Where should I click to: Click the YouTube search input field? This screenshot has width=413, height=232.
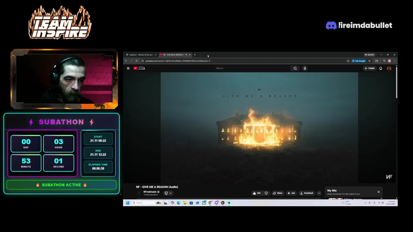pos(252,68)
